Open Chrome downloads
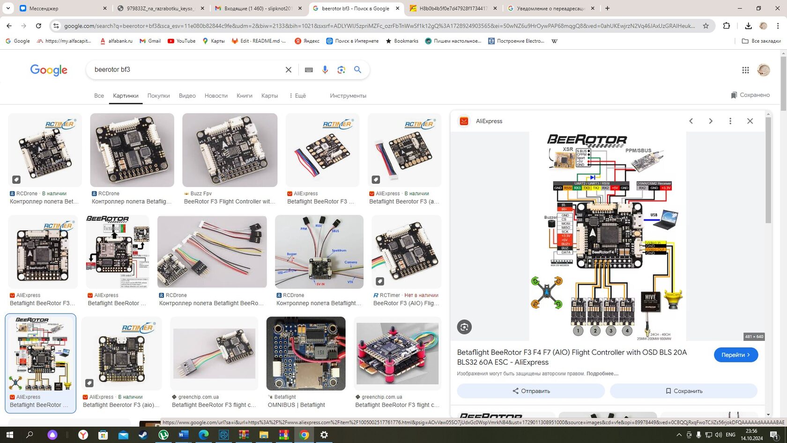The width and height of the screenshot is (787, 443). 748,26
